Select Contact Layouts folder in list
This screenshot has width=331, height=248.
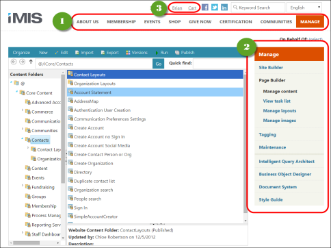(155, 75)
